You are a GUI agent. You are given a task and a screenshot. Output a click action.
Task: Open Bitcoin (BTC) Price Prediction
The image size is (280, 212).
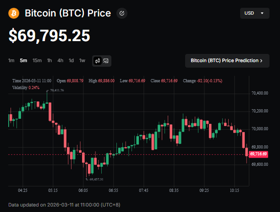click(x=227, y=60)
